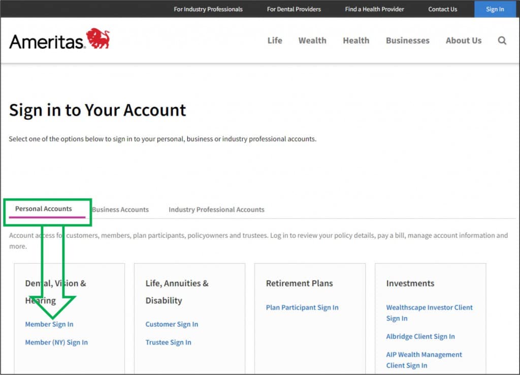Open Wealthscape Investor Client Sign In

click(429, 312)
